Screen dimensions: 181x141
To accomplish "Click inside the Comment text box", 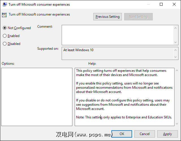I will point(117,35).
